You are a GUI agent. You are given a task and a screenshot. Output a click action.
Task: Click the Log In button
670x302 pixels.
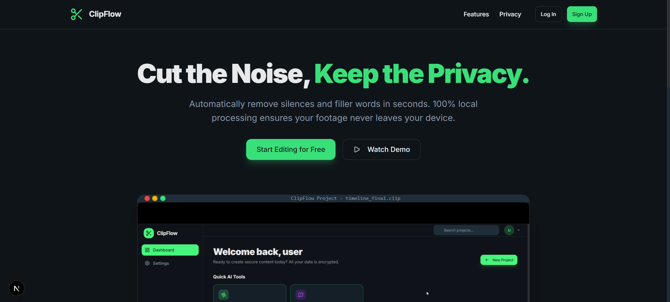(548, 14)
